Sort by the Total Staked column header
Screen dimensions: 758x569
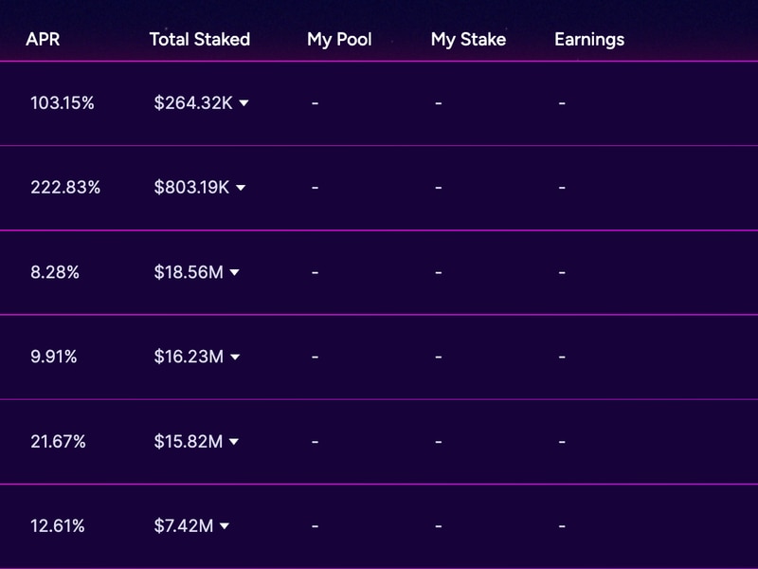tap(200, 40)
